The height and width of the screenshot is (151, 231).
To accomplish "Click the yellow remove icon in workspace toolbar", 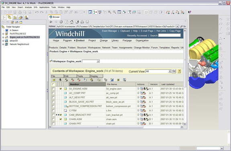I will coord(54,80).
